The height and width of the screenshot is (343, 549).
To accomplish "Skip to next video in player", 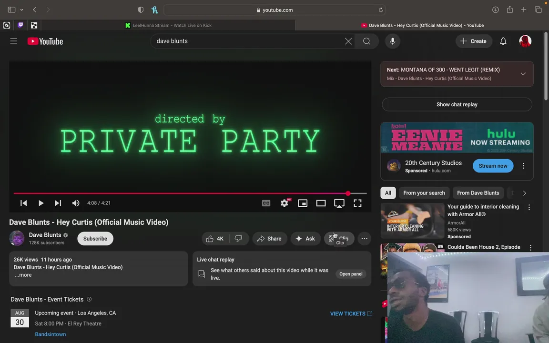I will pyautogui.click(x=58, y=203).
